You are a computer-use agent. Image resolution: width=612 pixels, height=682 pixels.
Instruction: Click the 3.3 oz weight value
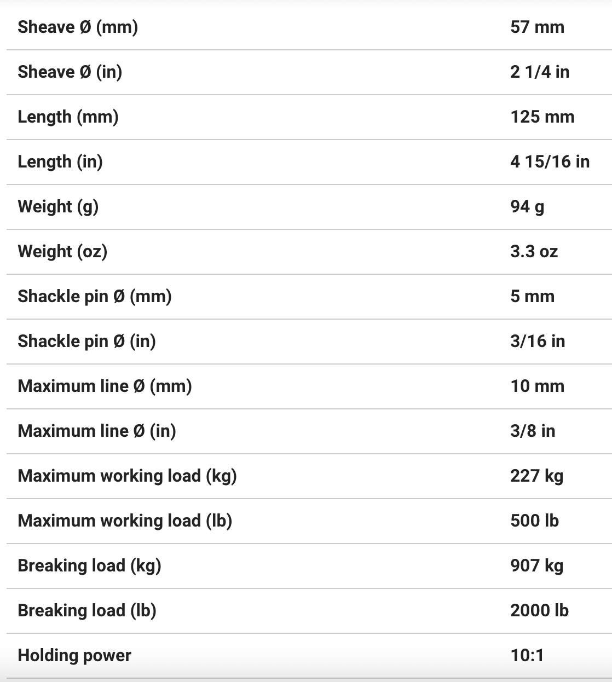[534, 251]
